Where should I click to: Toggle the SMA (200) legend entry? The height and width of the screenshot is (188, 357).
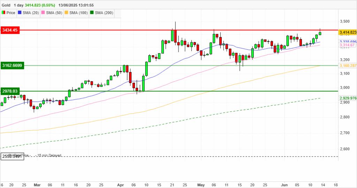(x=101, y=13)
